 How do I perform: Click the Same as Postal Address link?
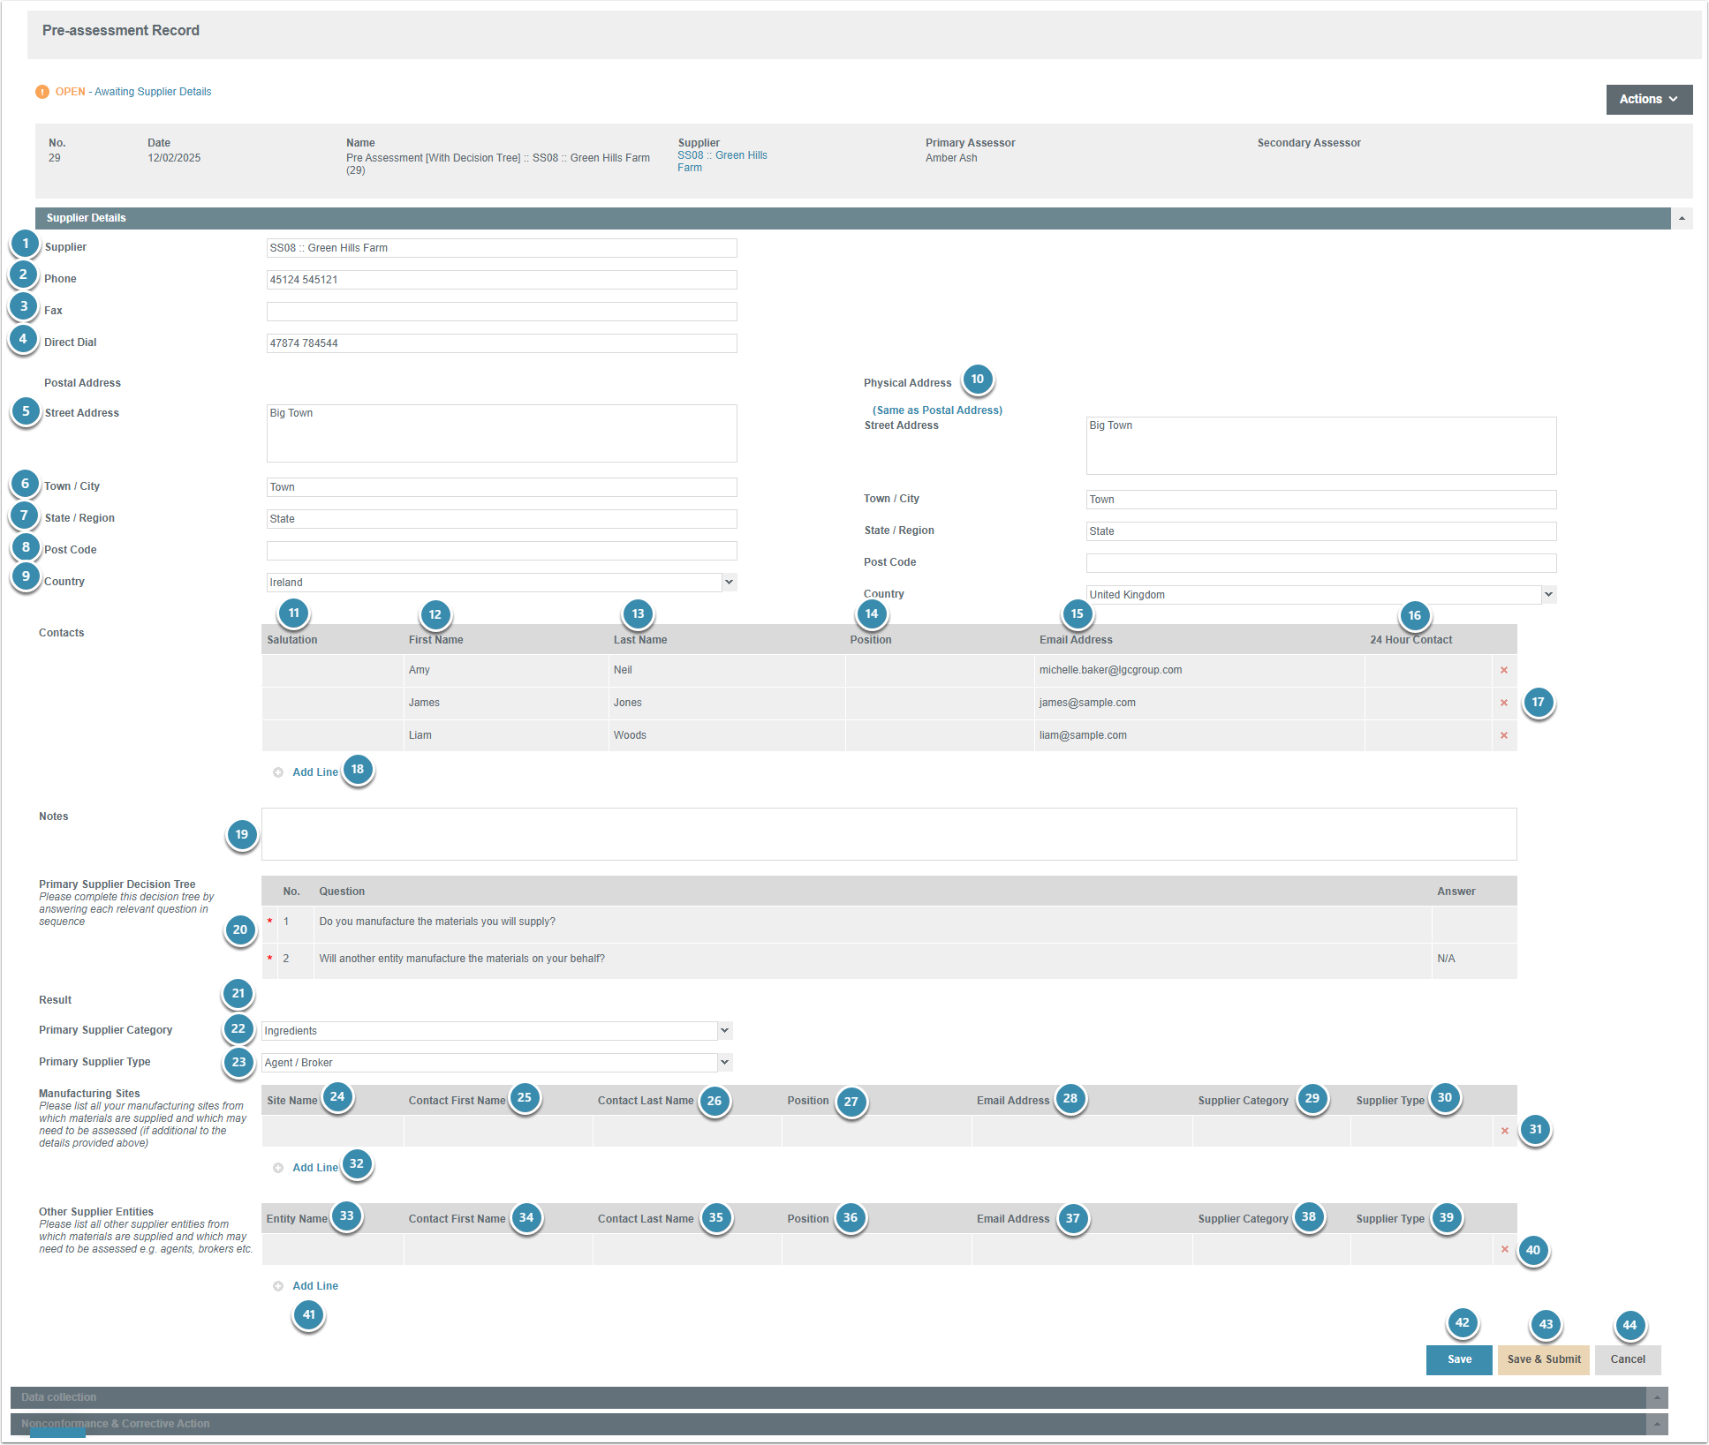(937, 410)
